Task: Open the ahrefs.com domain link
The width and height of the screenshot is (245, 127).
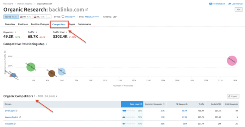Action: (10, 111)
